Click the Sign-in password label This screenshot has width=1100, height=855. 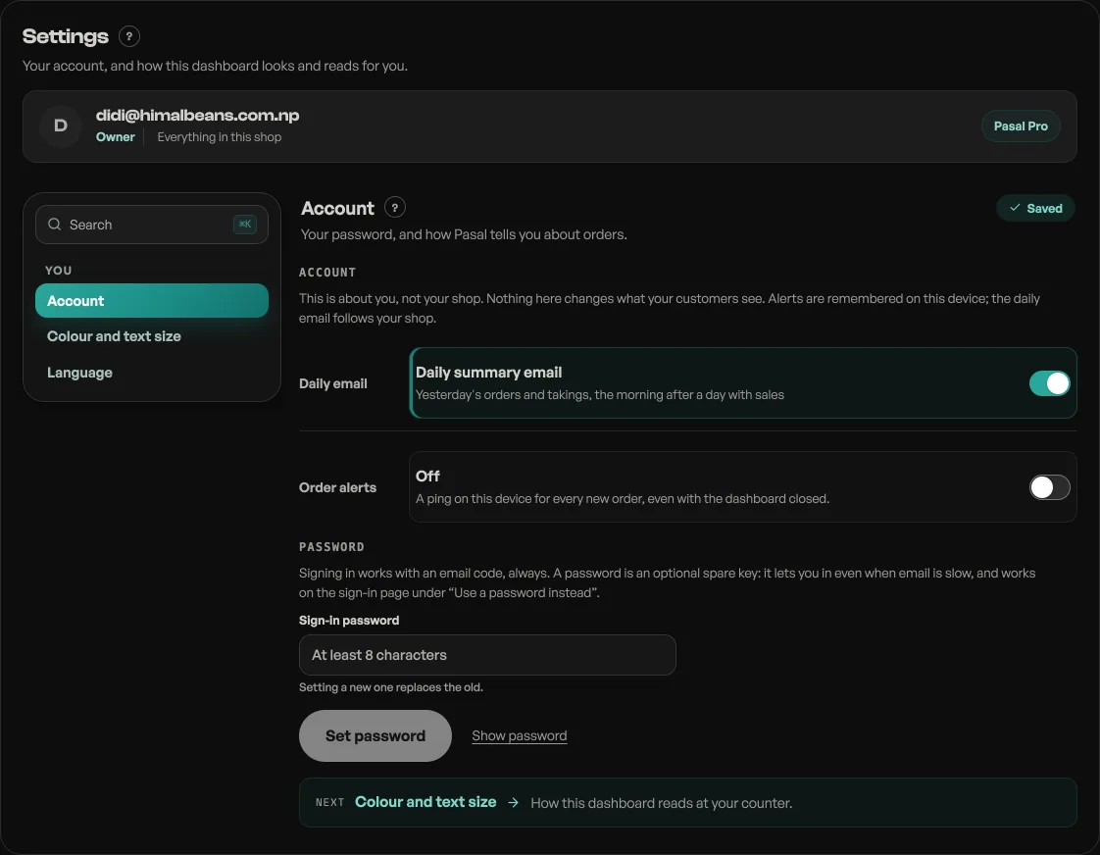coord(349,620)
